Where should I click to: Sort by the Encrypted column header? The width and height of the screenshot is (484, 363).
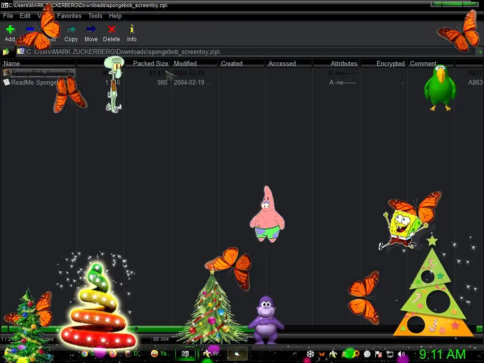point(383,63)
